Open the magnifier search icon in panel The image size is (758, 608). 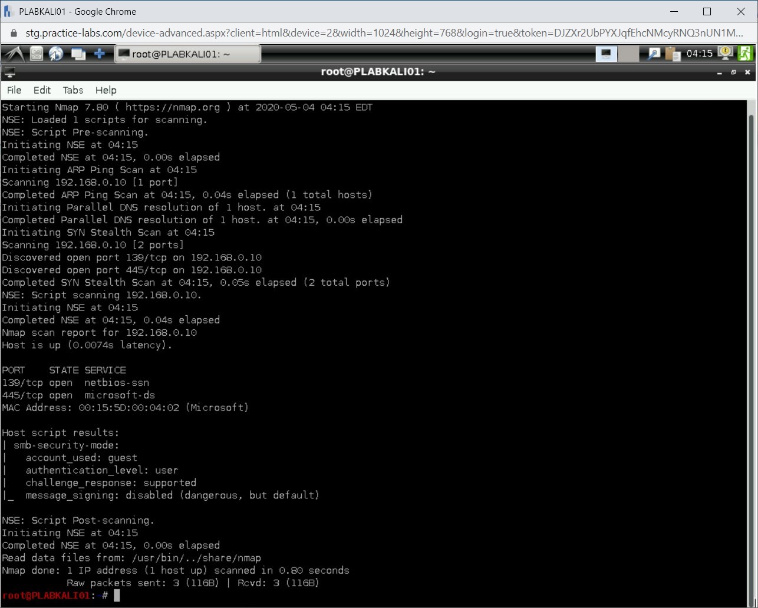(654, 54)
